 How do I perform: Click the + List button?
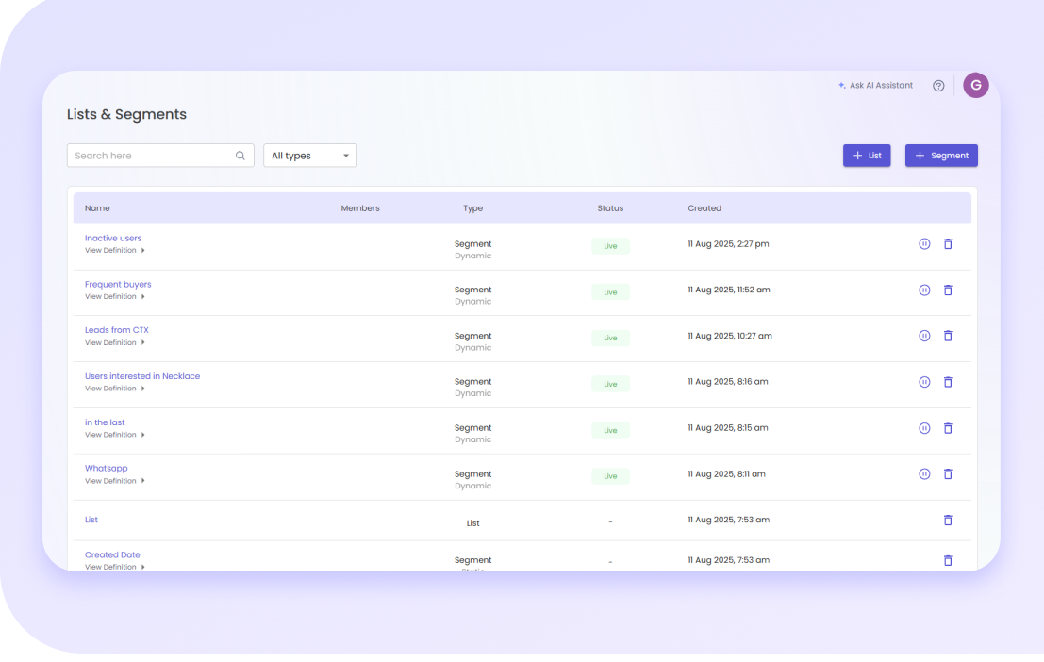[x=866, y=156]
